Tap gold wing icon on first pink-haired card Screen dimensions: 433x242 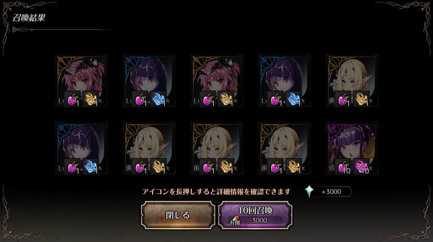(x=91, y=99)
